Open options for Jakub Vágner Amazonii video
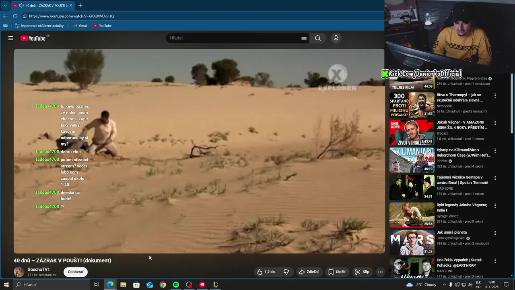This screenshot has height=290, width=515. (x=495, y=123)
